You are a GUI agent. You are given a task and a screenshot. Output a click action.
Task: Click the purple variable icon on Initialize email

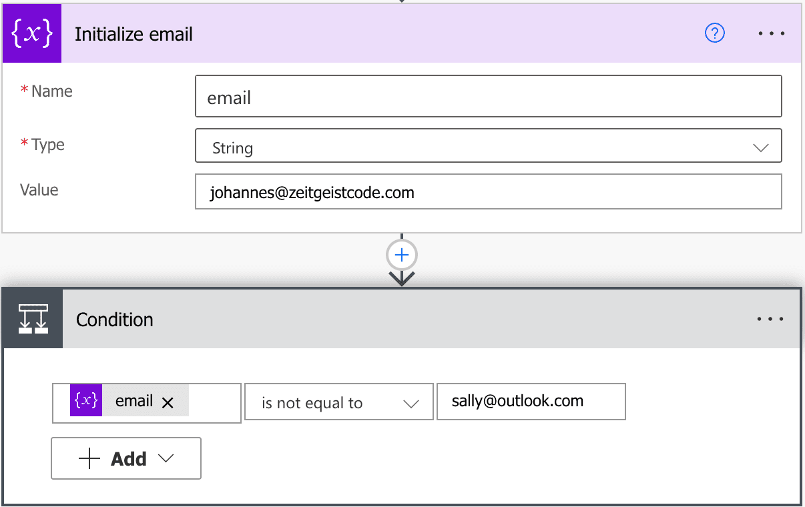click(x=31, y=33)
